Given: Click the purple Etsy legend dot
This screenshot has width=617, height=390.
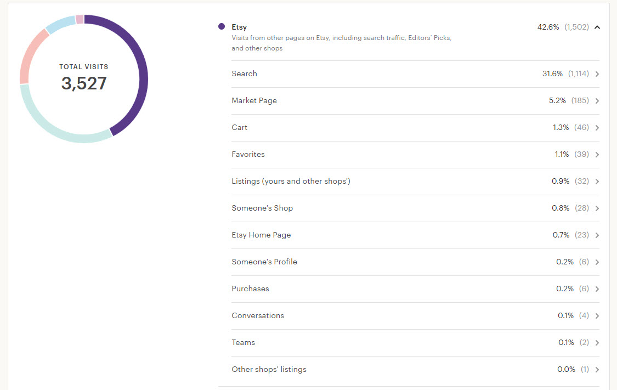Looking at the screenshot, I should [x=222, y=26].
